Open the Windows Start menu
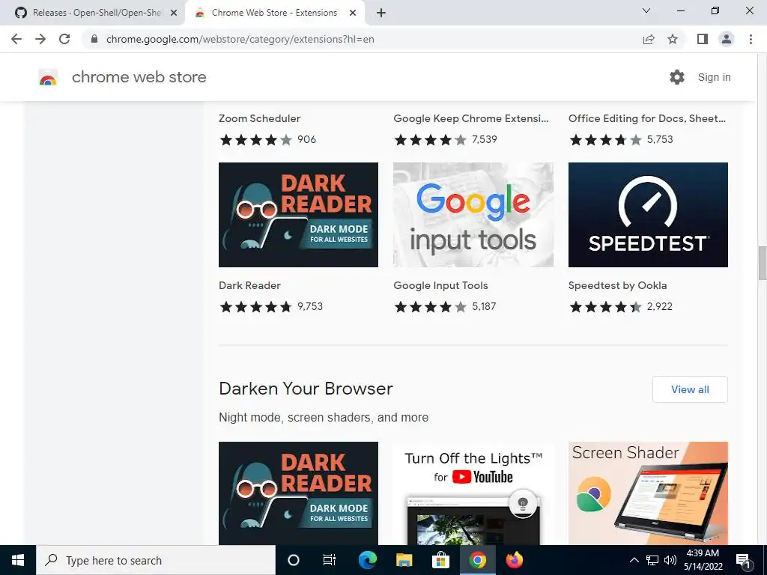This screenshot has width=767, height=575. (x=18, y=560)
